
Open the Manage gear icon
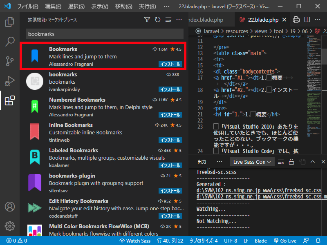[9, 226]
